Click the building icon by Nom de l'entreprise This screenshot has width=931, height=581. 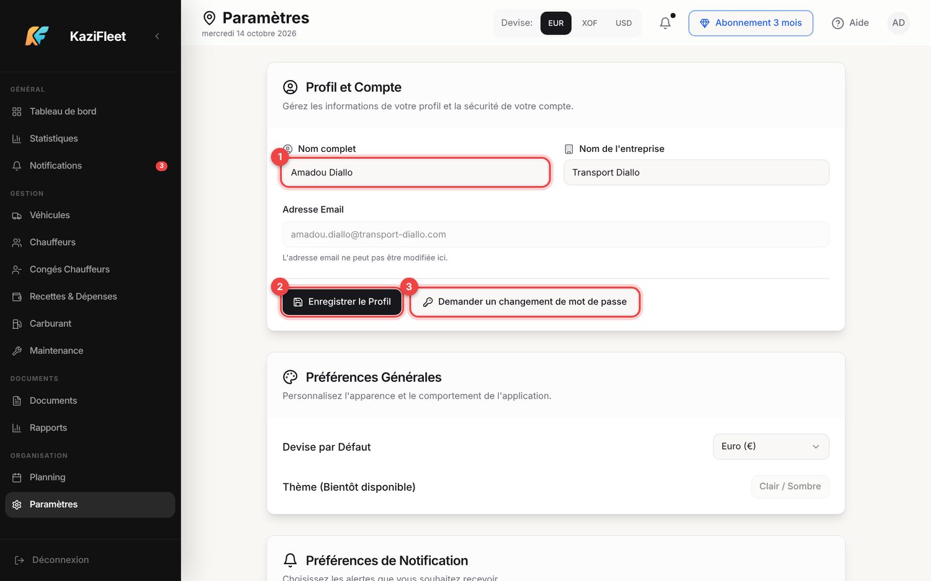(569, 149)
